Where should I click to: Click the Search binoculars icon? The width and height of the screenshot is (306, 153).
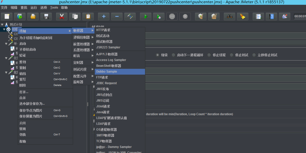[229, 16]
